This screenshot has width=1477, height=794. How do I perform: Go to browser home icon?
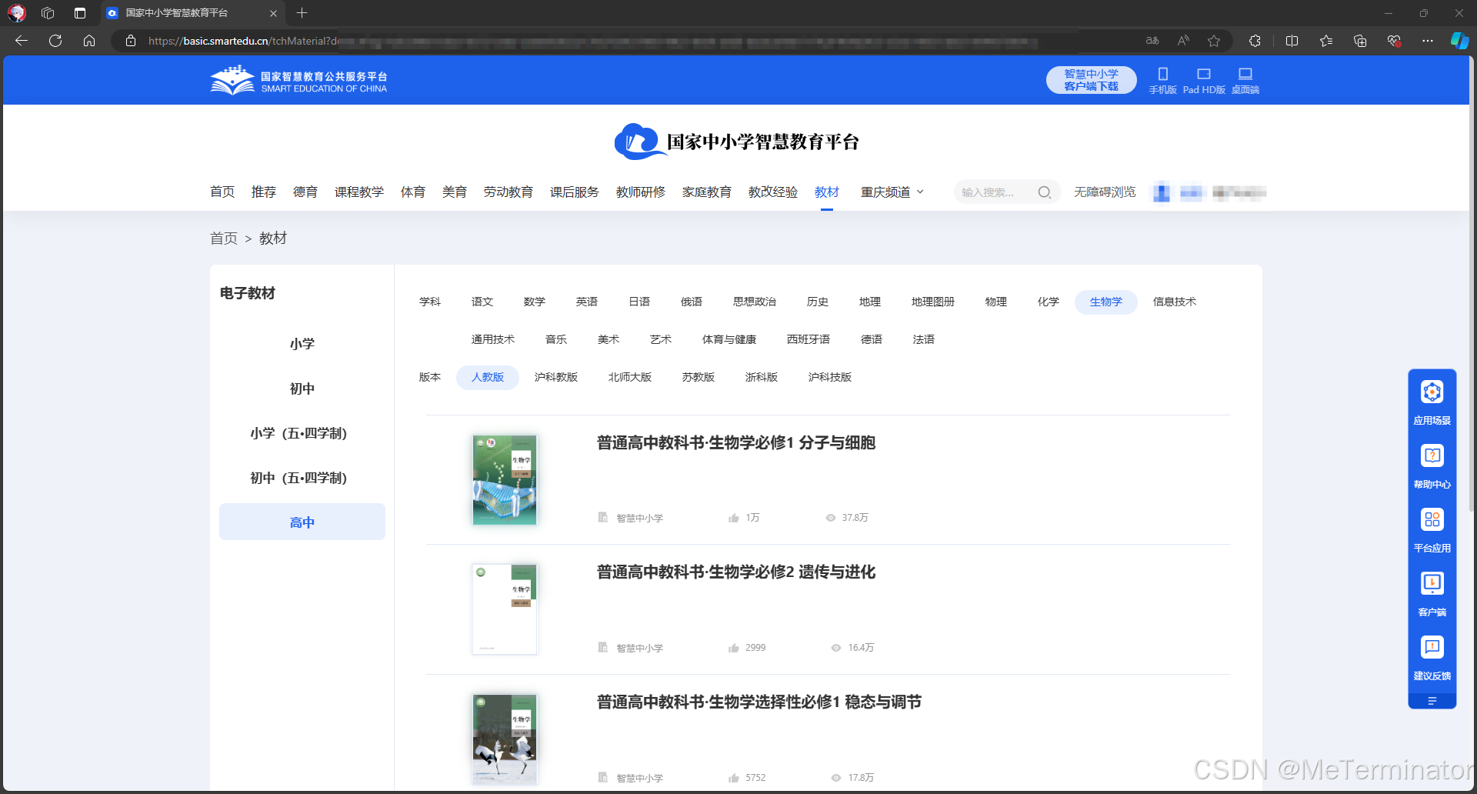coord(89,41)
